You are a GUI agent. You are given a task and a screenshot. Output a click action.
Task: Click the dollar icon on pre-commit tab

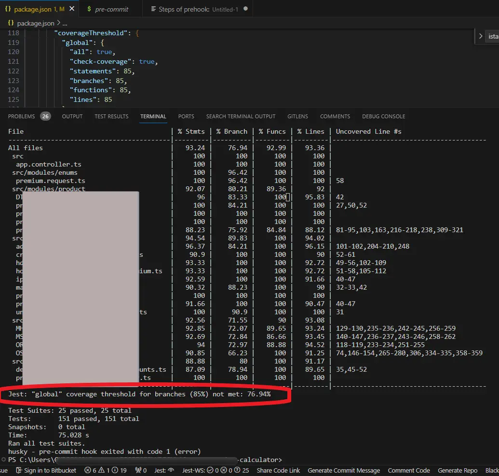(89, 9)
